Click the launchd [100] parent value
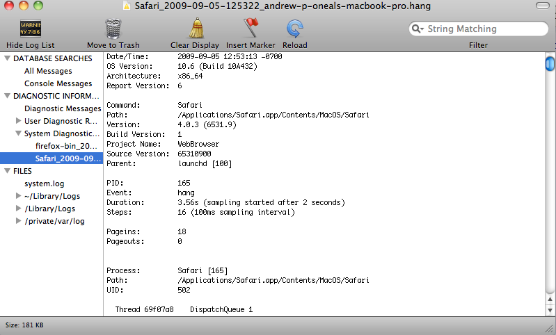Viewport: 556px width, 335px height. click(205, 163)
